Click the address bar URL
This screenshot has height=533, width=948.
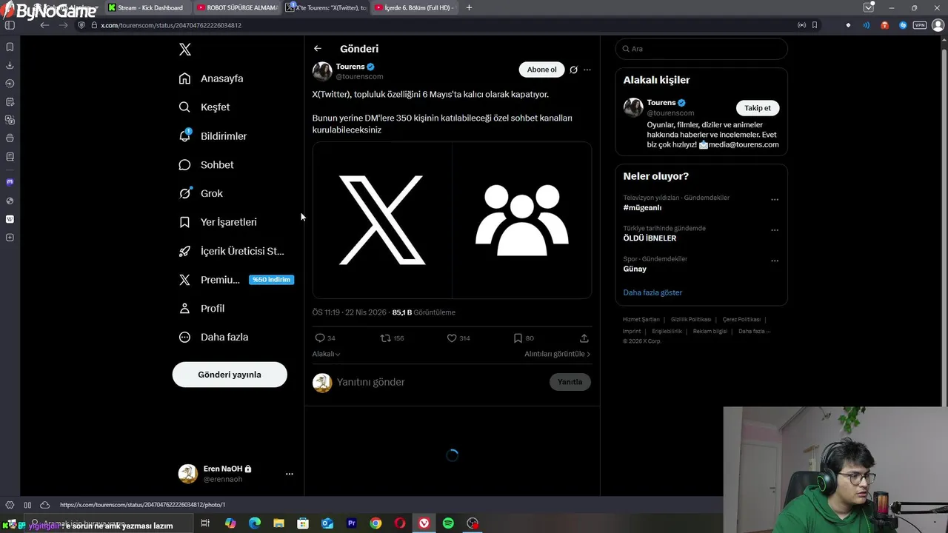pos(171,25)
